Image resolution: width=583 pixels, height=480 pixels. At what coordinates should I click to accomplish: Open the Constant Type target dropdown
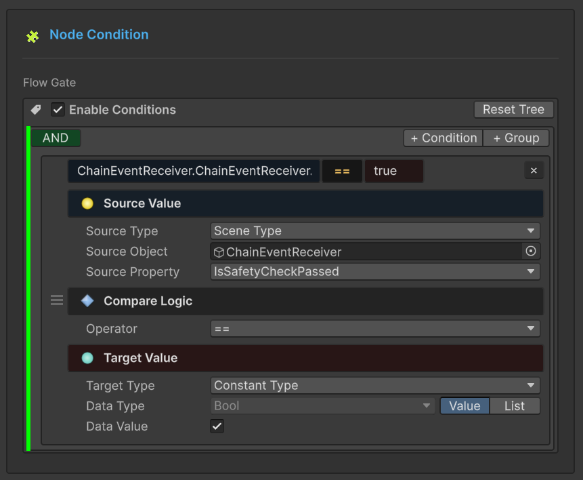click(374, 385)
